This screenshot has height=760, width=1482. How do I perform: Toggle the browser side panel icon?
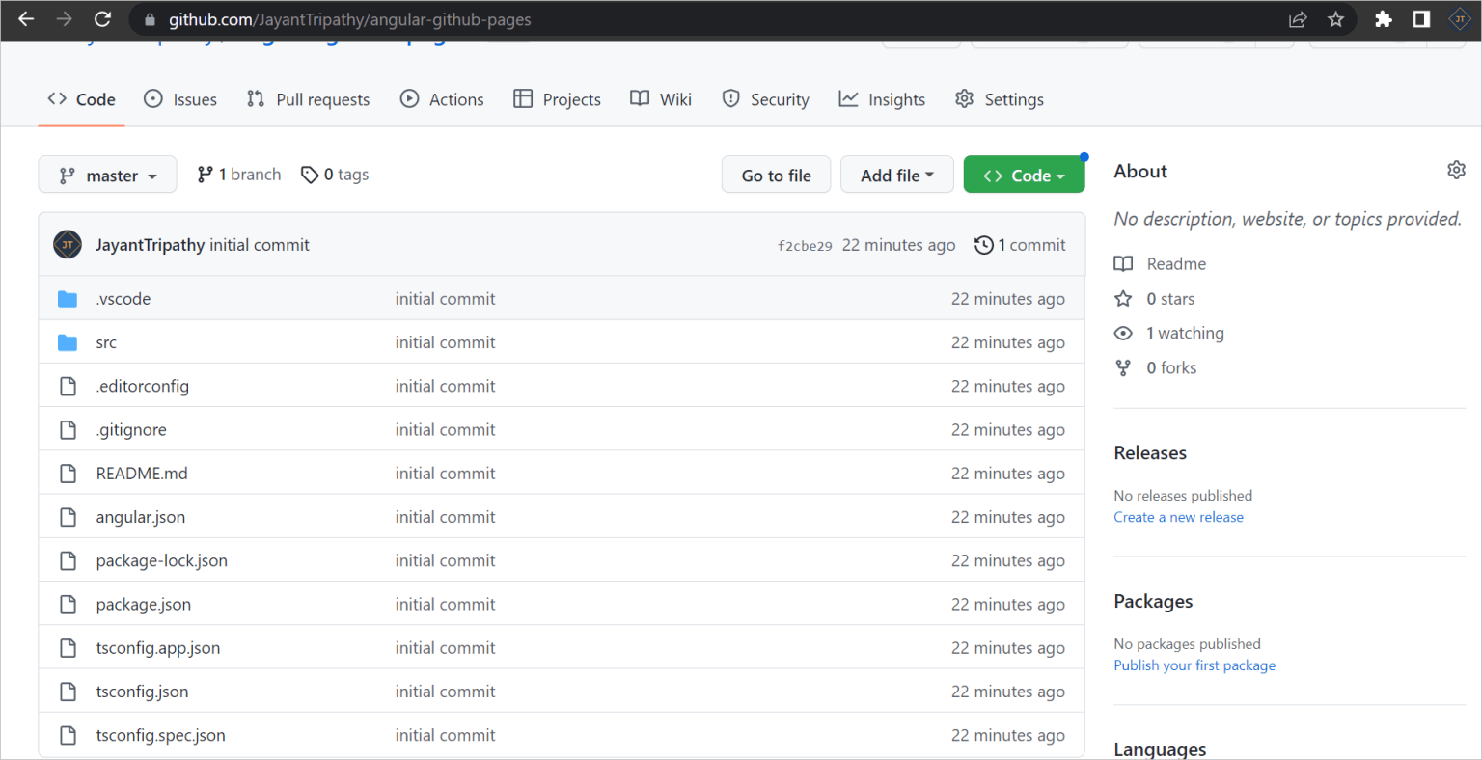coord(1421,19)
